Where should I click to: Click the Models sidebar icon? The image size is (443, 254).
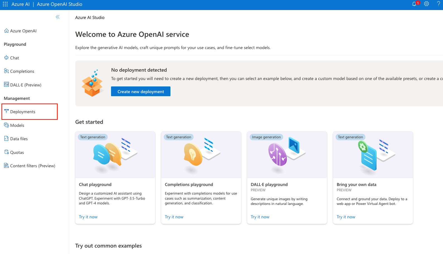6,125
